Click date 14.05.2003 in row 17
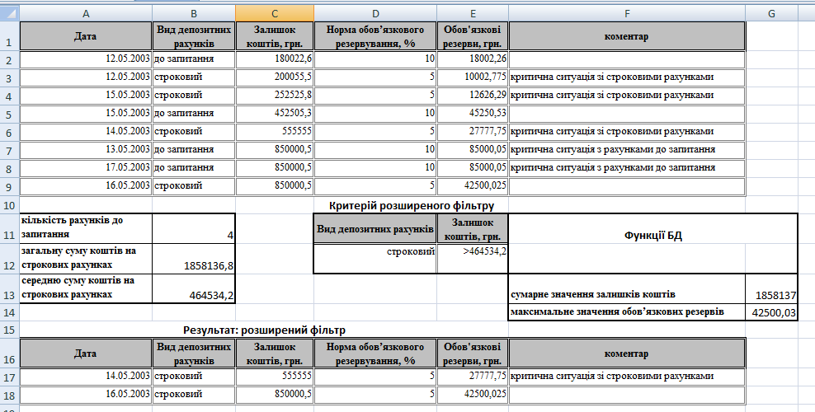Screen dimensions: 815x412 (86, 377)
